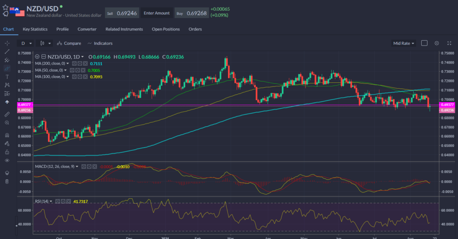
Task: Open the Profile tab
Action: 63,29
